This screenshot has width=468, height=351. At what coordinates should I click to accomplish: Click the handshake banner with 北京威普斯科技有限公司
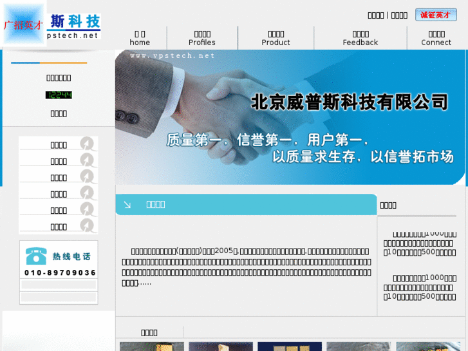coord(290,117)
